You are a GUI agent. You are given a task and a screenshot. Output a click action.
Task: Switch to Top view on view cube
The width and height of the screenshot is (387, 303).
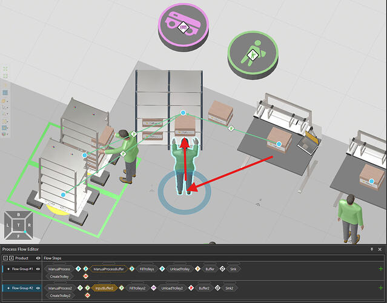(19, 225)
